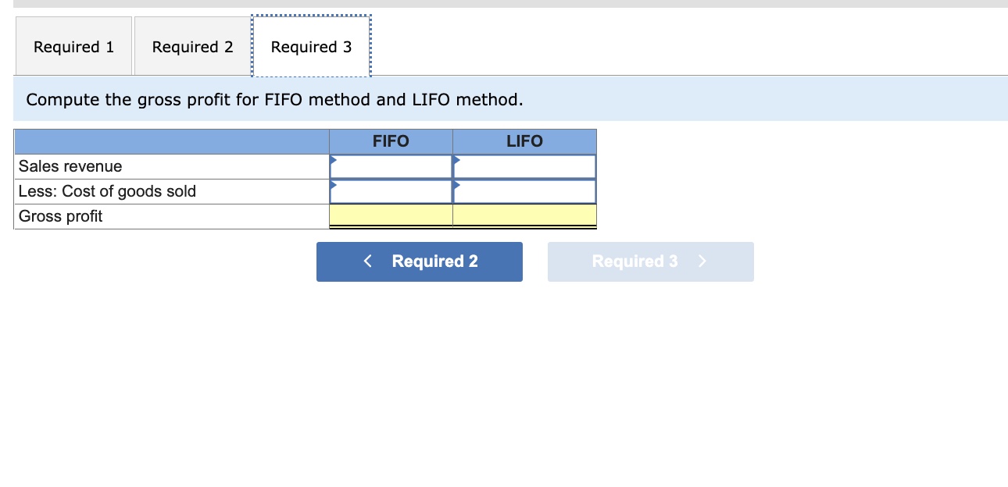1008x487 pixels.
Task: Click the hint marker in FIFO Cost of goods sold cell
Action: [x=334, y=186]
